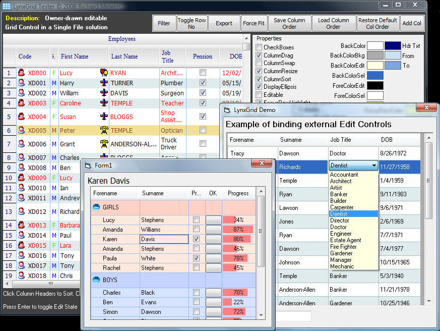Click the Restore Default Col Order button
The height and width of the screenshot is (331, 440).
click(x=378, y=23)
